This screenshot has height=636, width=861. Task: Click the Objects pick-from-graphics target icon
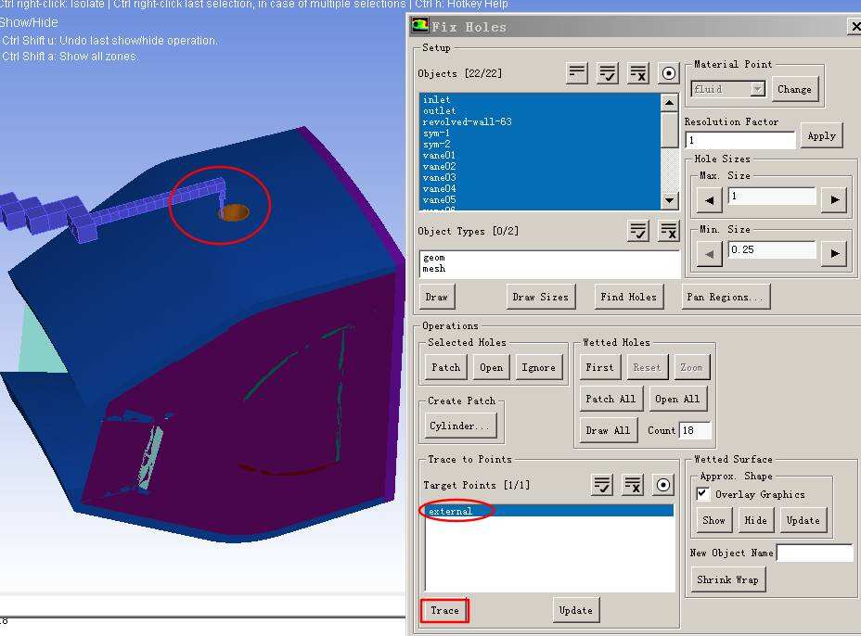[x=668, y=72]
